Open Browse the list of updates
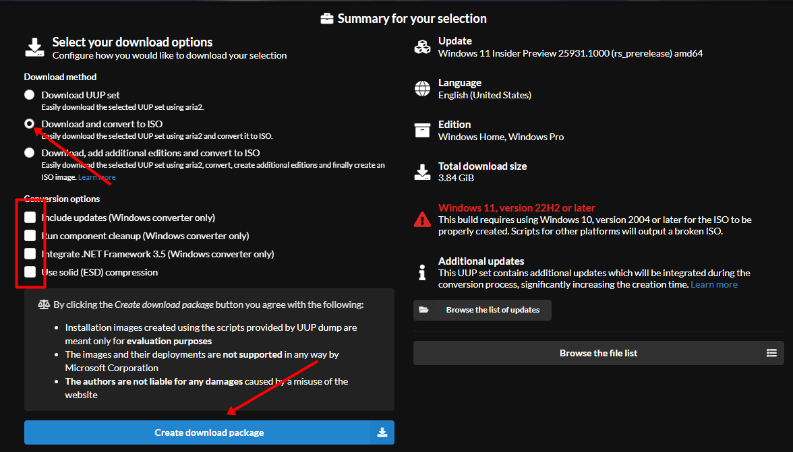 click(x=482, y=310)
